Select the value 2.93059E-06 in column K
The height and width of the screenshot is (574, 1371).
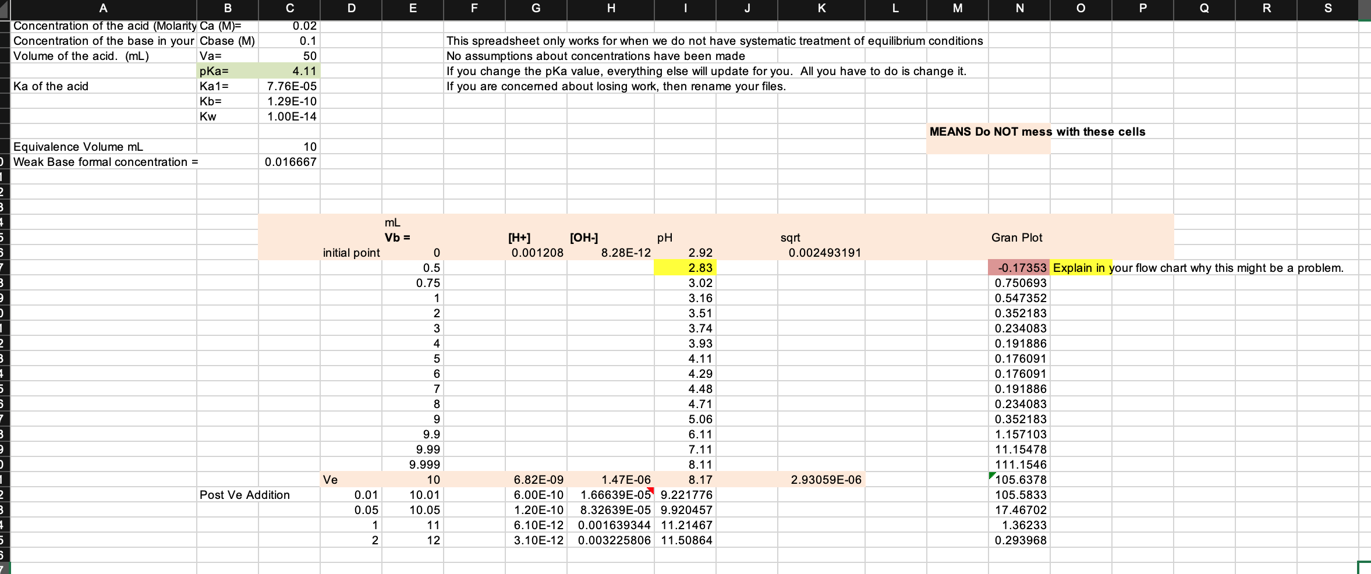821,480
